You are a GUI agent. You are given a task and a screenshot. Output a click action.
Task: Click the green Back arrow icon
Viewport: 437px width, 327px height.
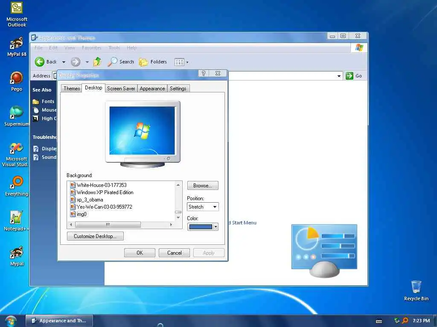40,62
